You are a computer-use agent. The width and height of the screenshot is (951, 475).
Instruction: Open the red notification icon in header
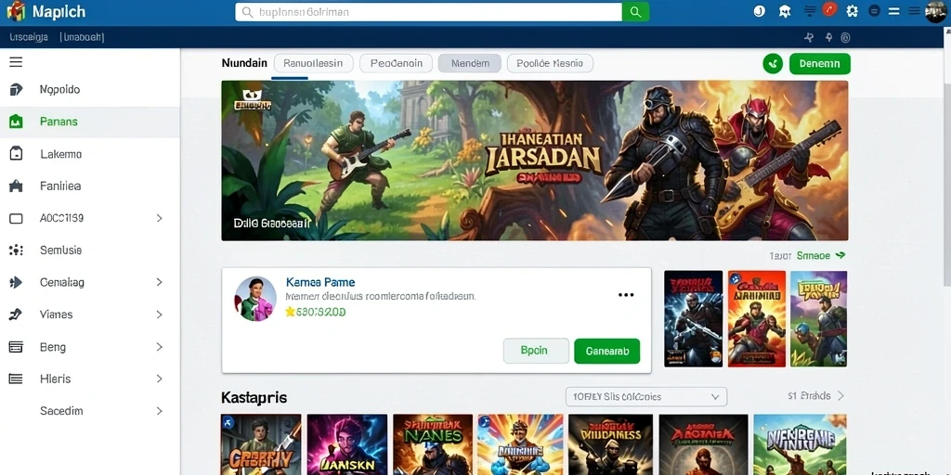click(829, 9)
